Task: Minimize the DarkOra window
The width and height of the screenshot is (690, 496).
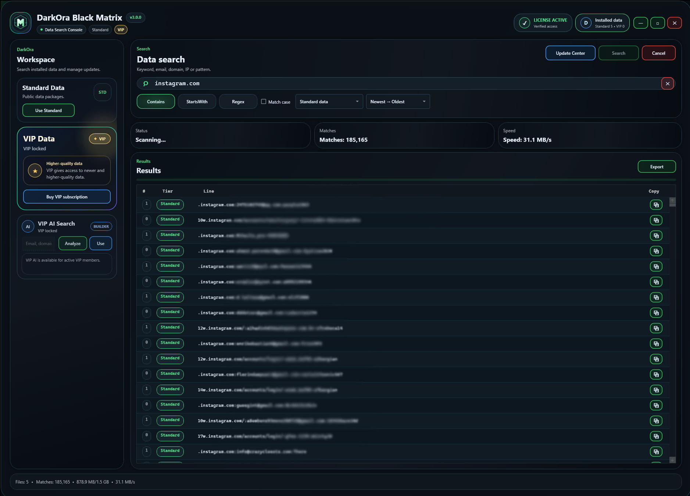Action: click(x=641, y=23)
